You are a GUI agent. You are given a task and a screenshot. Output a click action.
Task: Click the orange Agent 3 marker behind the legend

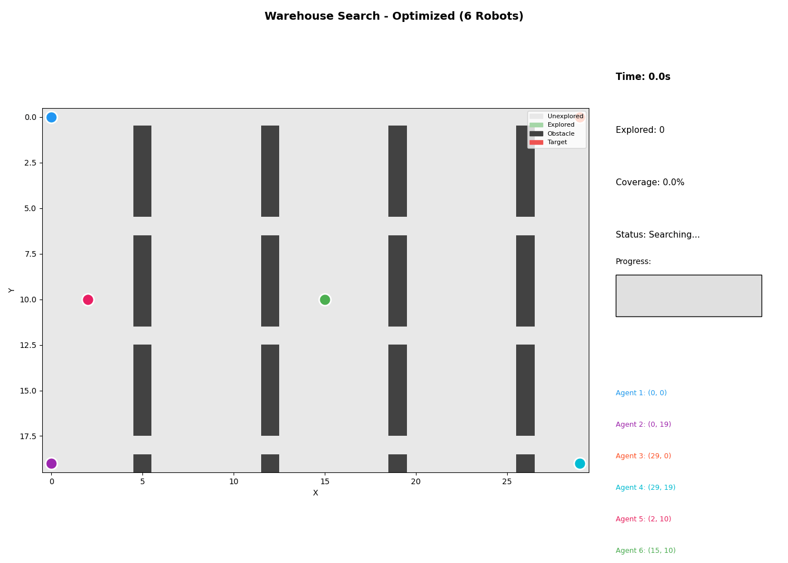[580, 117]
